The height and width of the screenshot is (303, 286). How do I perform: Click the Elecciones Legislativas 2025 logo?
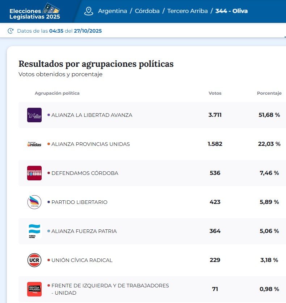coord(35,11)
